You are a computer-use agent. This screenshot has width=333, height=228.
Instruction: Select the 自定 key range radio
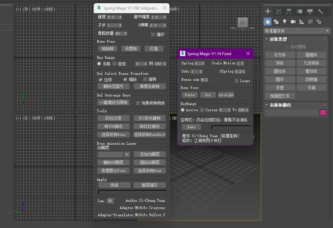(115, 64)
